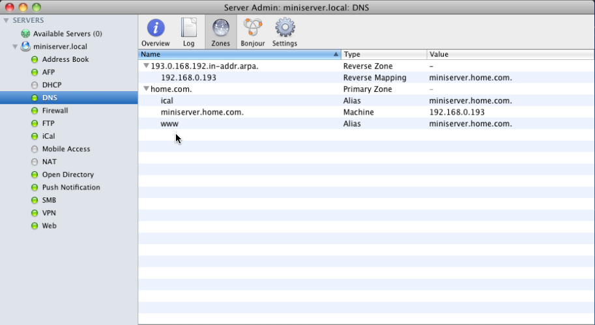Image resolution: width=595 pixels, height=325 pixels.
Task: Click the DHCP gray status light
Action: click(35, 85)
